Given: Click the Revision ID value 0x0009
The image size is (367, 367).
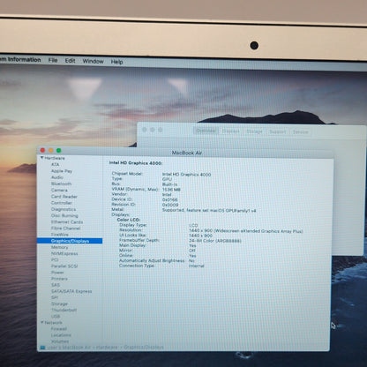Looking at the screenshot, I should point(170,205).
